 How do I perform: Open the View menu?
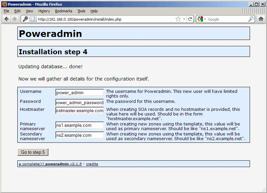point(29,11)
